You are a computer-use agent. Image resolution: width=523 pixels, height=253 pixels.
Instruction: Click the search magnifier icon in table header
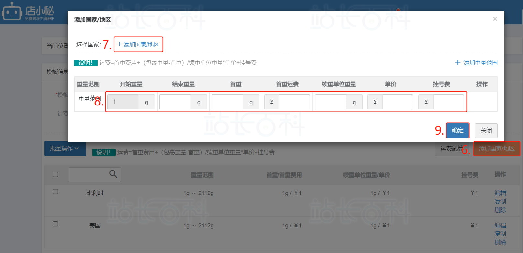tap(113, 174)
